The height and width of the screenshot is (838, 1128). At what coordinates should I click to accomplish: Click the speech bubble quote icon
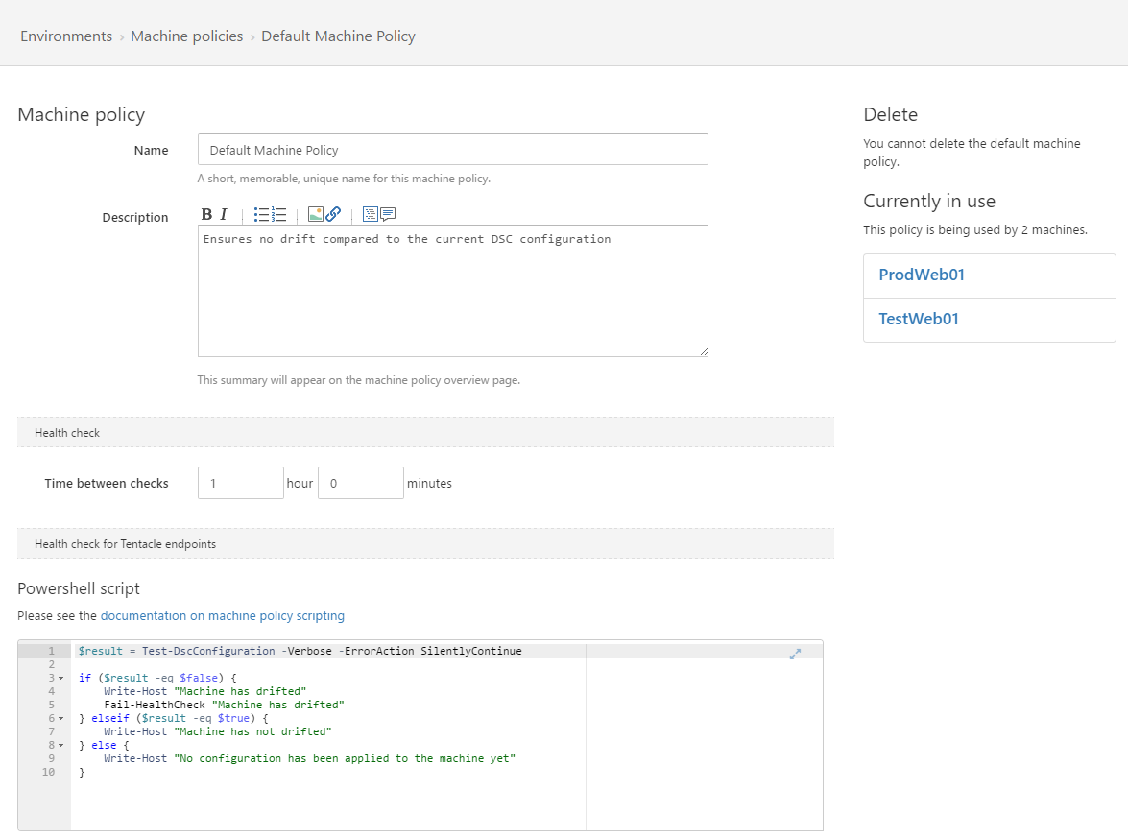[388, 214]
